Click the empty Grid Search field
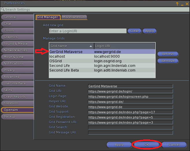190x151 pixels. pos(131,127)
